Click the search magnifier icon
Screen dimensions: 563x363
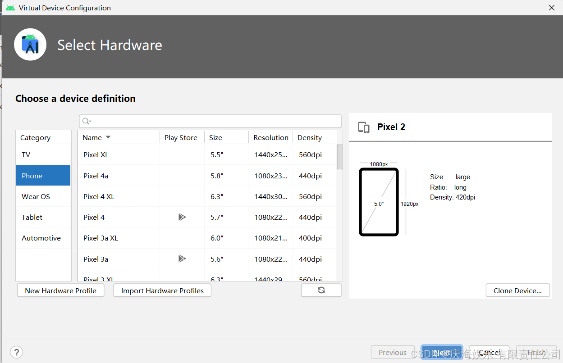tap(87, 121)
